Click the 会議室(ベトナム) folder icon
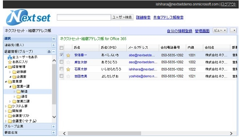 point(10,121)
